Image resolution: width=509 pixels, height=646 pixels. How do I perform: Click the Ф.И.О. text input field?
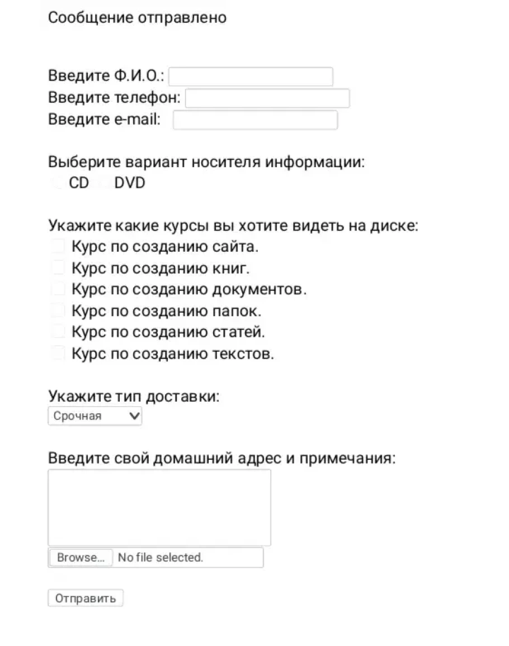251,77
